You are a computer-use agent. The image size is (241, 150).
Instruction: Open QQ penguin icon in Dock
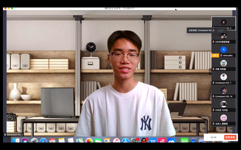point(144,140)
